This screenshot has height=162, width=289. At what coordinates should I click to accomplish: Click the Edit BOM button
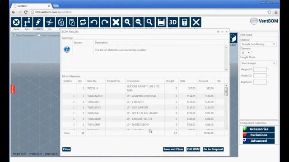coord(193,149)
